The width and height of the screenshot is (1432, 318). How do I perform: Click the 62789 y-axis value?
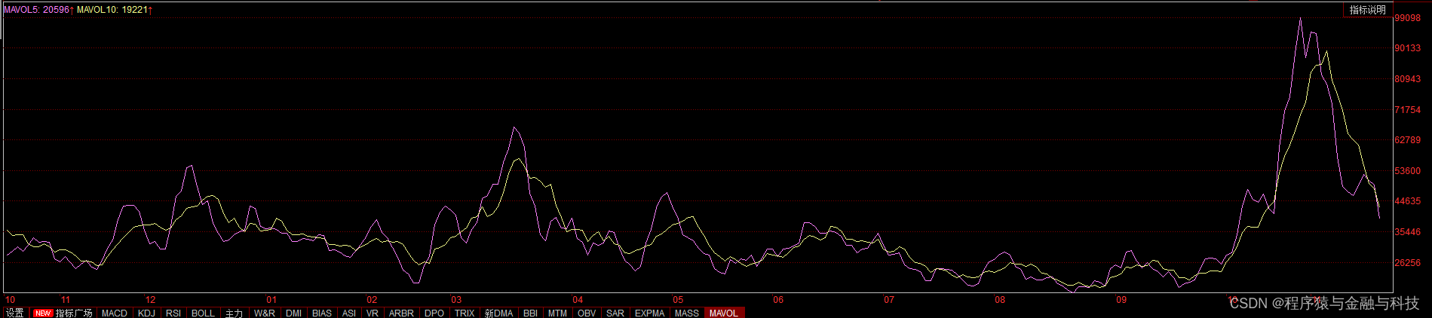[x=1407, y=140]
